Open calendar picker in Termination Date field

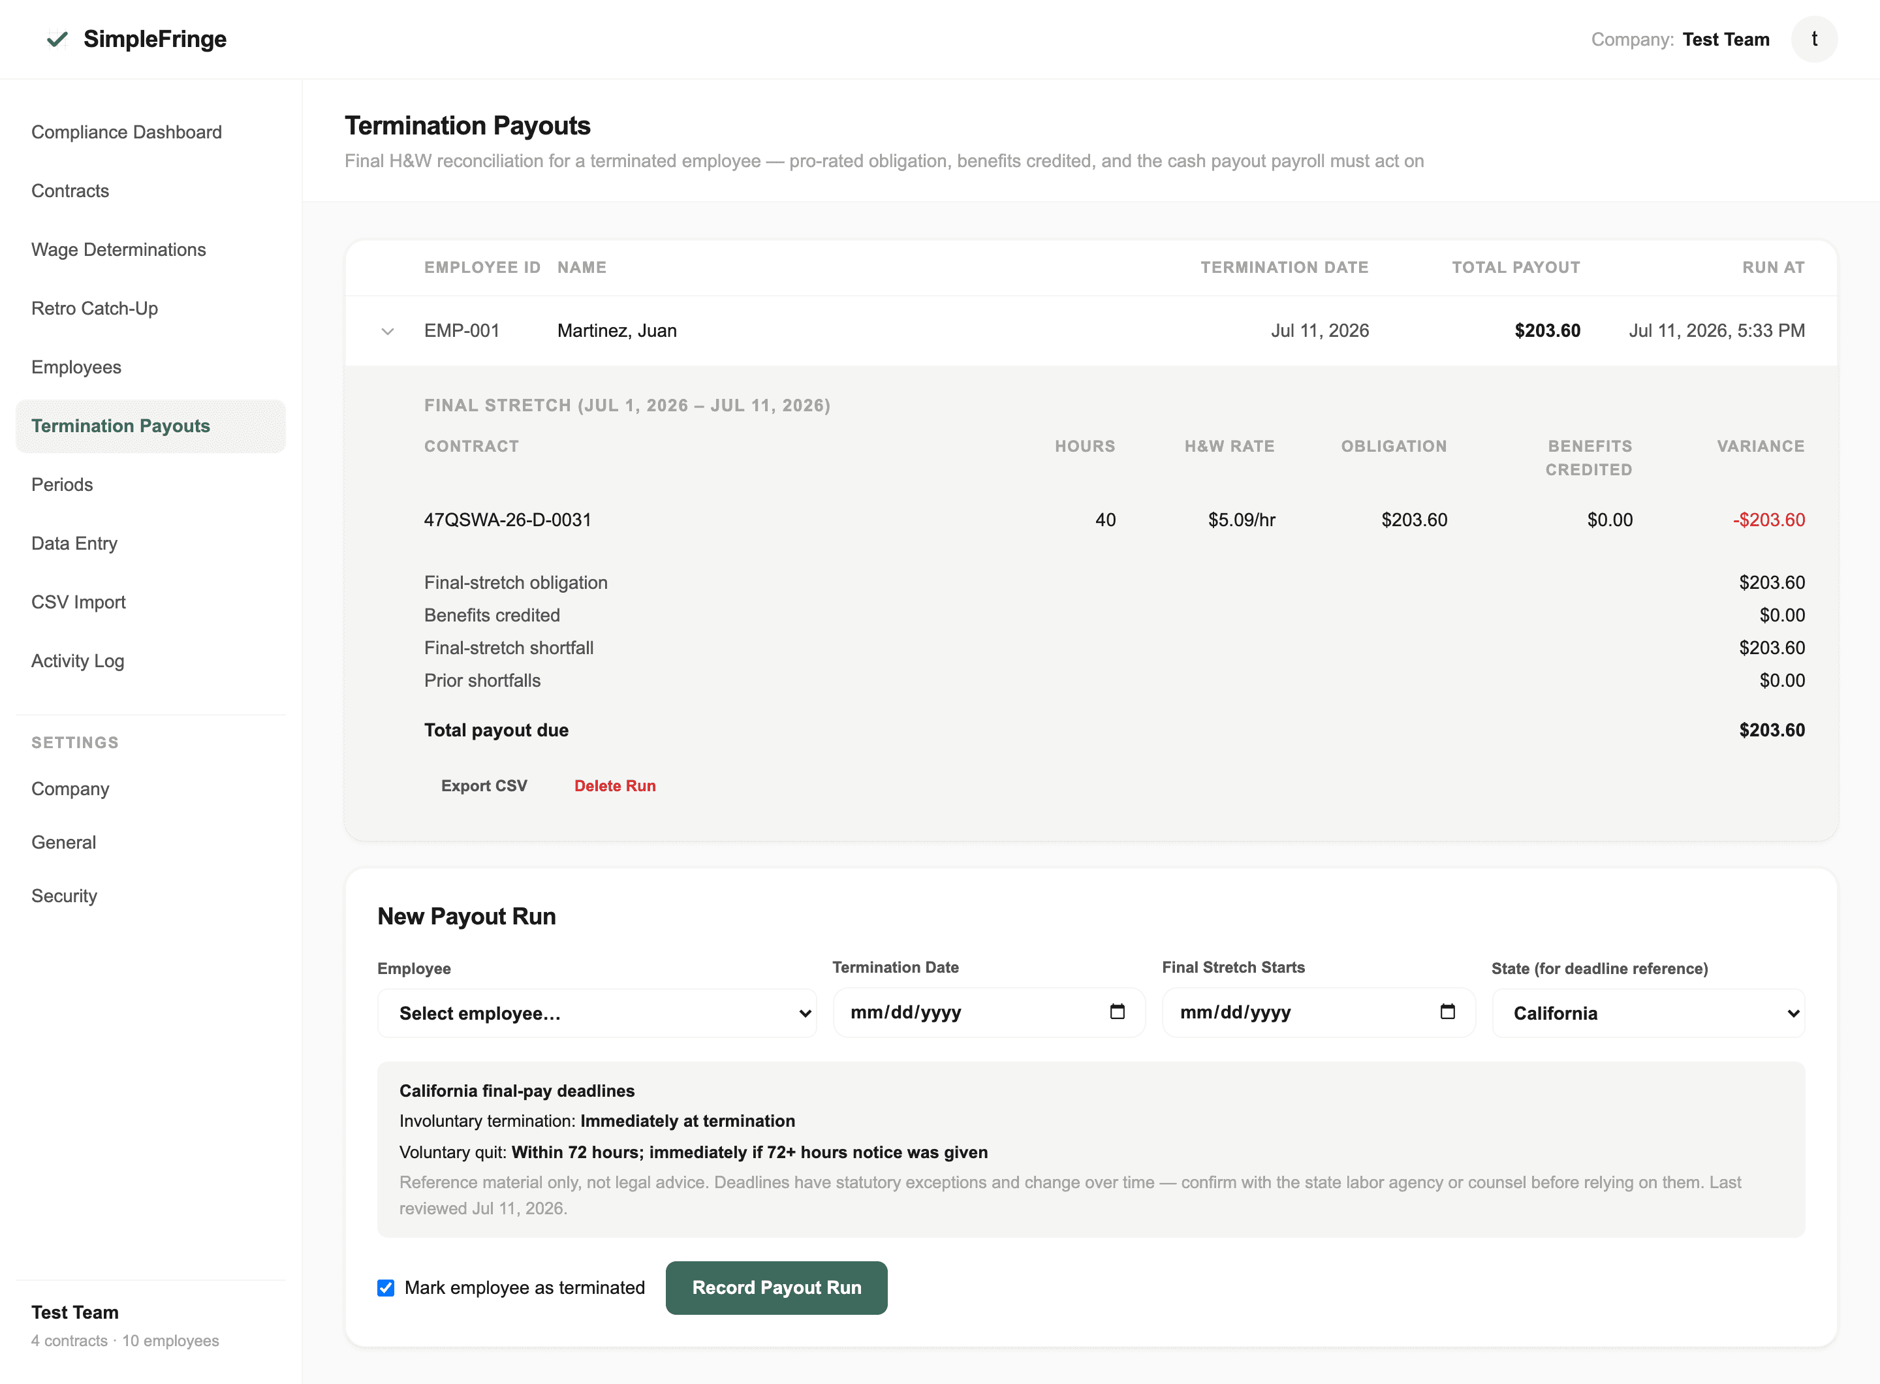pyautogui.click(x=1117, y=1012)
